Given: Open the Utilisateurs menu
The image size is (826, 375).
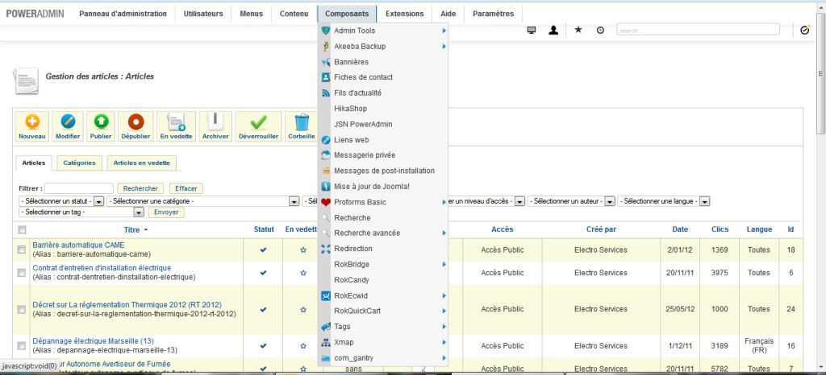Looking at the screenshot, I should coord(203,14).
